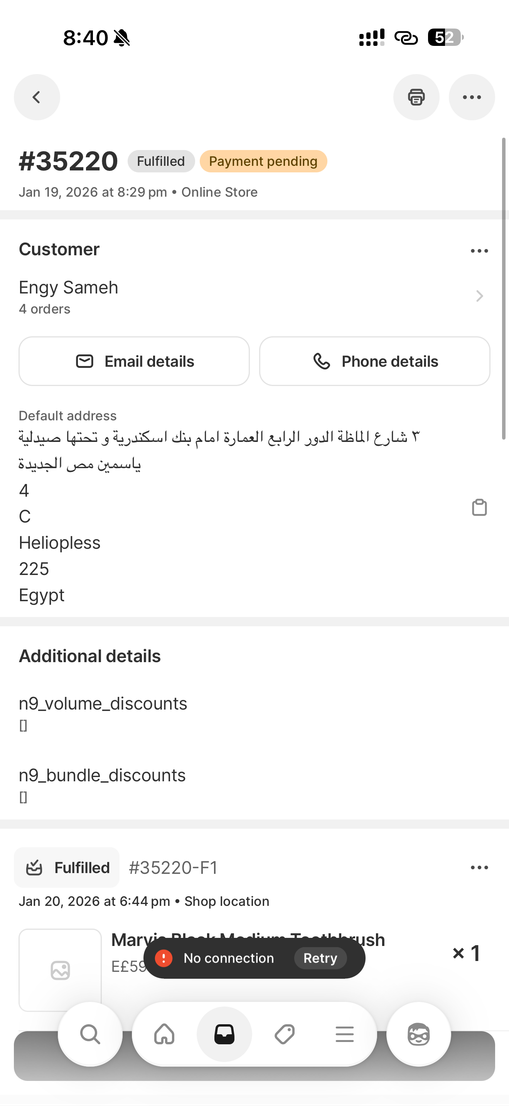
Task: Tap the Payment pending badge
Action: (263, 162)
